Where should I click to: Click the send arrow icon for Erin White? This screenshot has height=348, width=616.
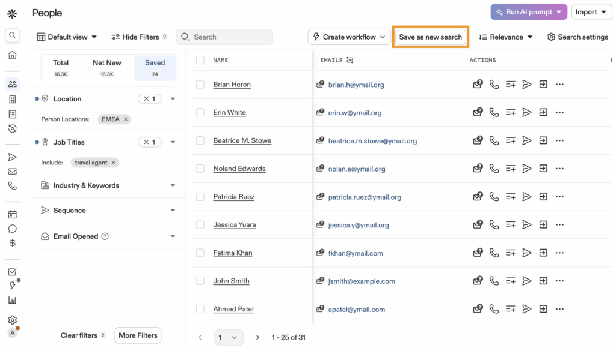(526, 112)
